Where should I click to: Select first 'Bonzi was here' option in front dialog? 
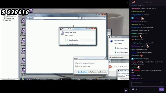[x=80, y=40]
